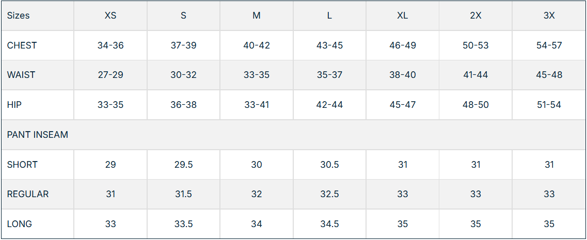Click the SHORT inseam row label

click(22, 165)
